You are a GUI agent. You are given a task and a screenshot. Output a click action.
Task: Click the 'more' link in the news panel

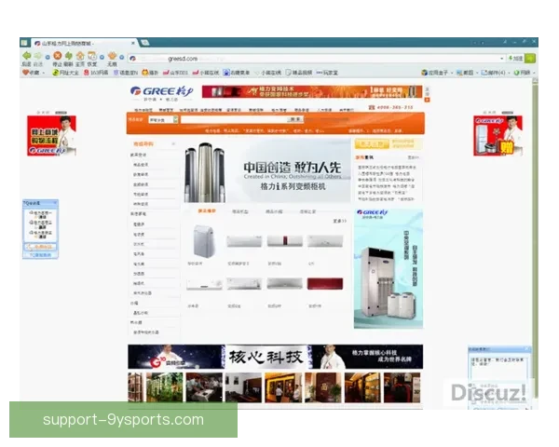413,157
